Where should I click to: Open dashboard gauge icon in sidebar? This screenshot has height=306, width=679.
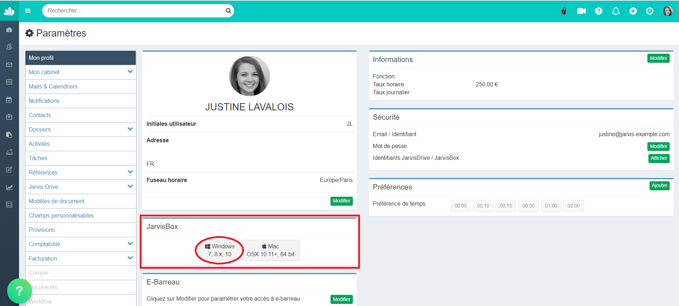pyautogui.click(x=9, y=30)
